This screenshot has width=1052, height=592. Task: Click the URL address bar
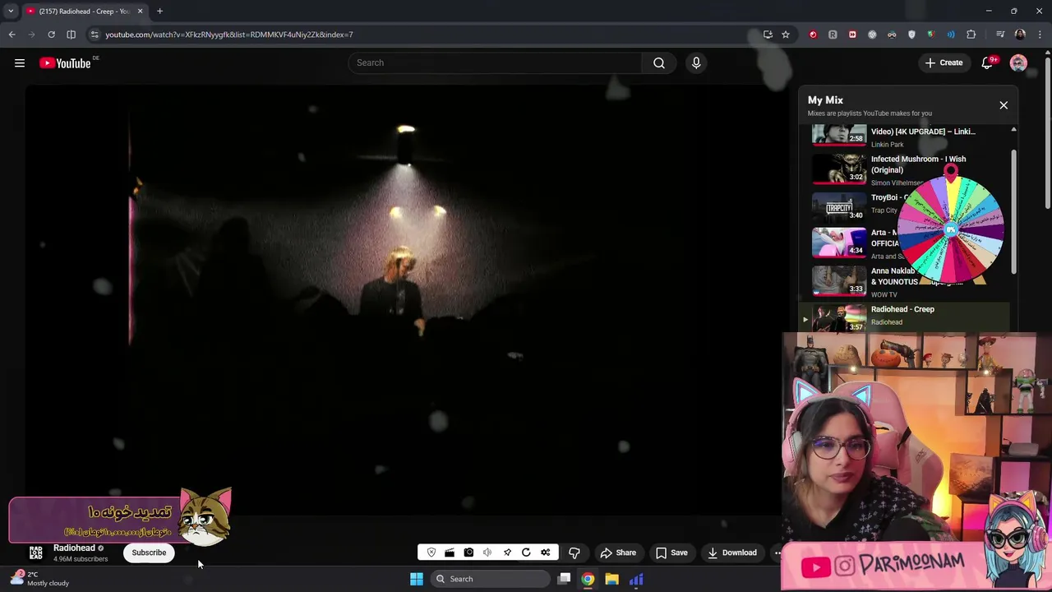click(x=427, y=35)
